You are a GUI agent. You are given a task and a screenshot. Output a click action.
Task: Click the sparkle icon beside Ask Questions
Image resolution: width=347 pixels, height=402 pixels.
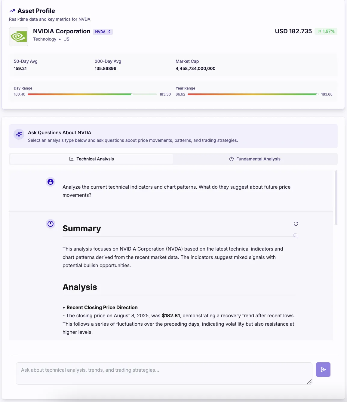pos(19,134)
